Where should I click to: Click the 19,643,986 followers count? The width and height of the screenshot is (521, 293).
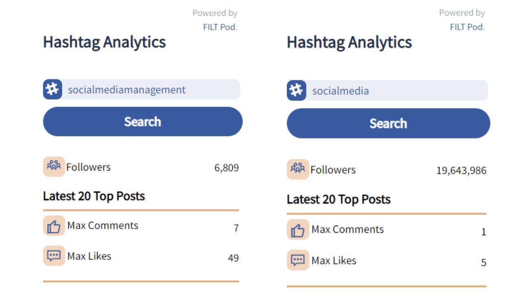click(x=461, y=171)
